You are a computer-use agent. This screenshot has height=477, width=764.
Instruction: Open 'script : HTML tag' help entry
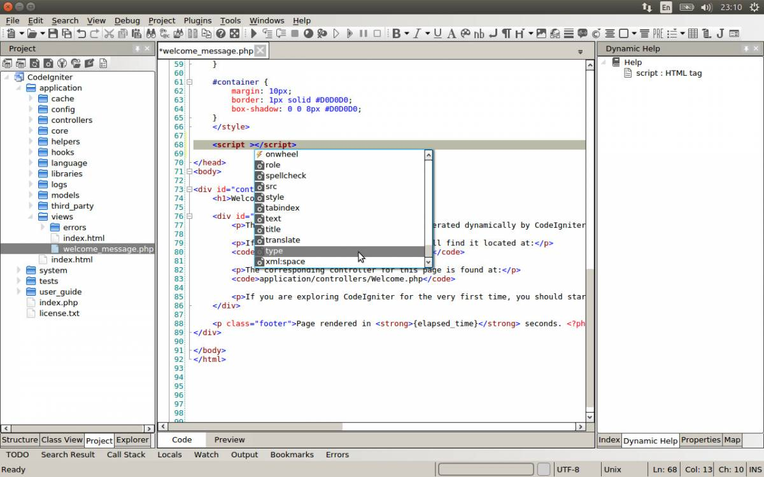tap(668, 73)
